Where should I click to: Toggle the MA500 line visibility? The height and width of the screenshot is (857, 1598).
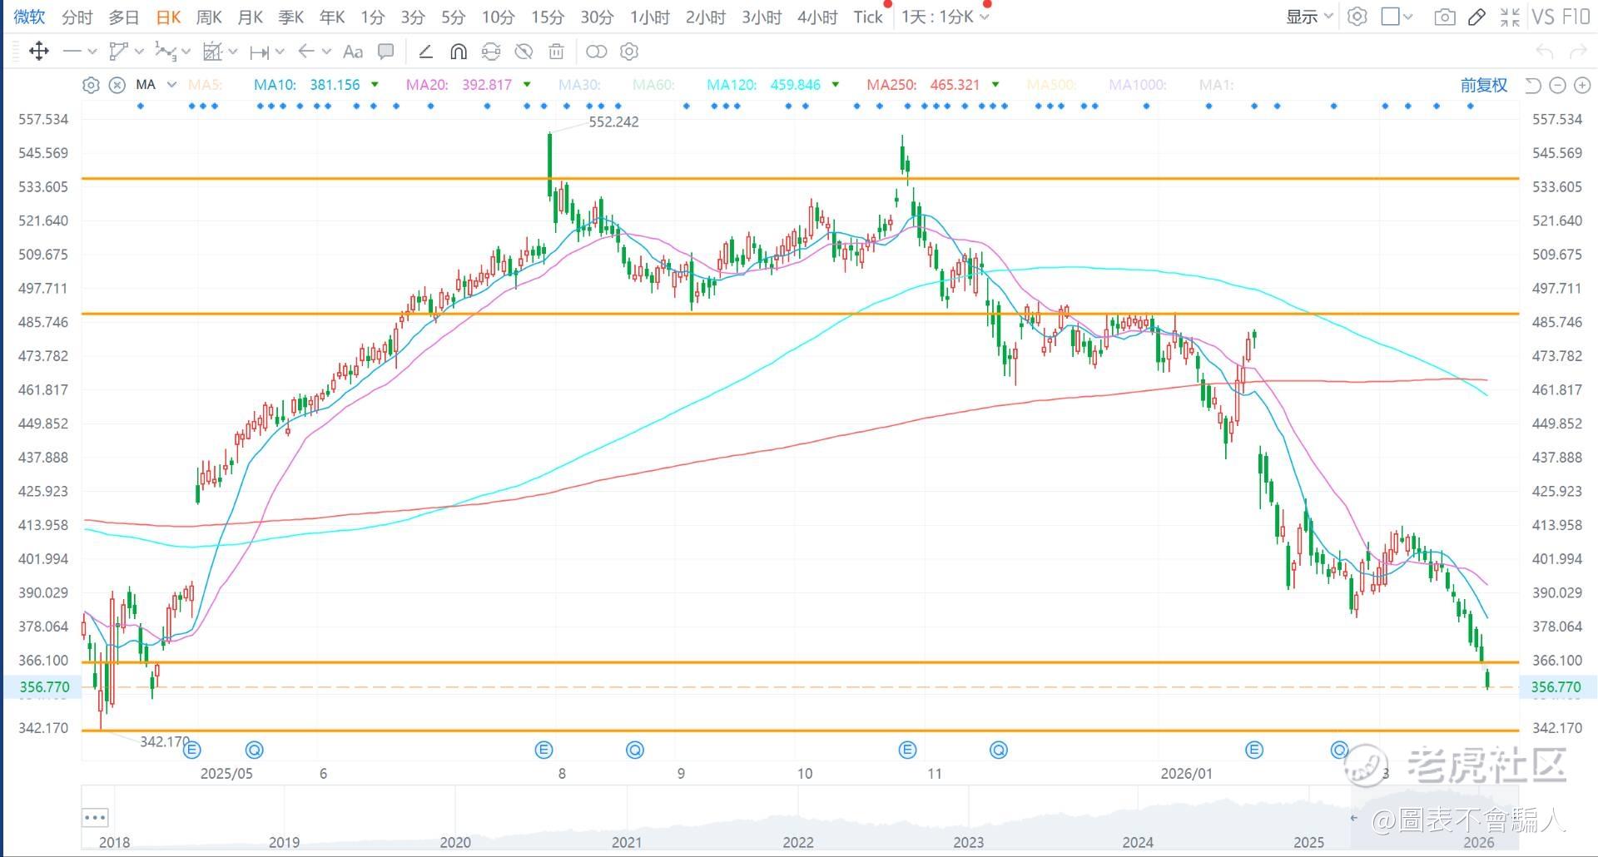[1051, 85]
